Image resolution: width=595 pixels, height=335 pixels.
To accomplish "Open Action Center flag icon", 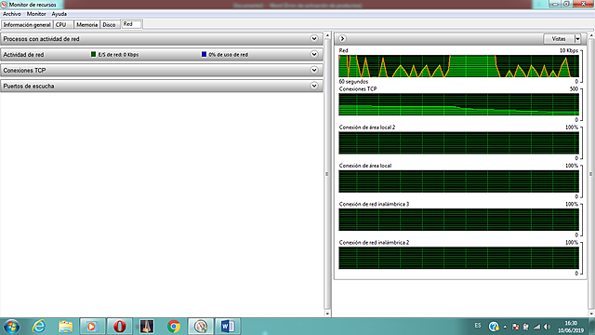I will pos(515,327).
